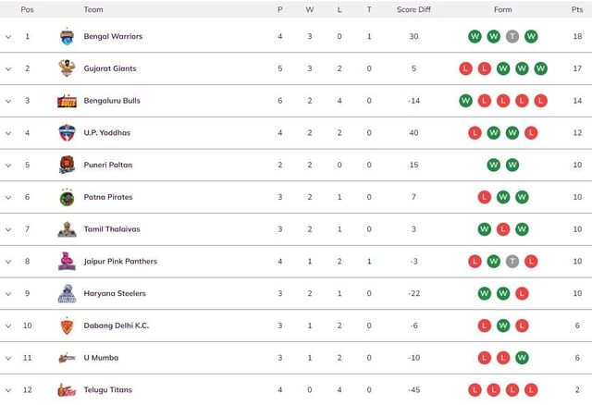Click the grey tie badge in Bengal Warriors form

coord(512,37)
